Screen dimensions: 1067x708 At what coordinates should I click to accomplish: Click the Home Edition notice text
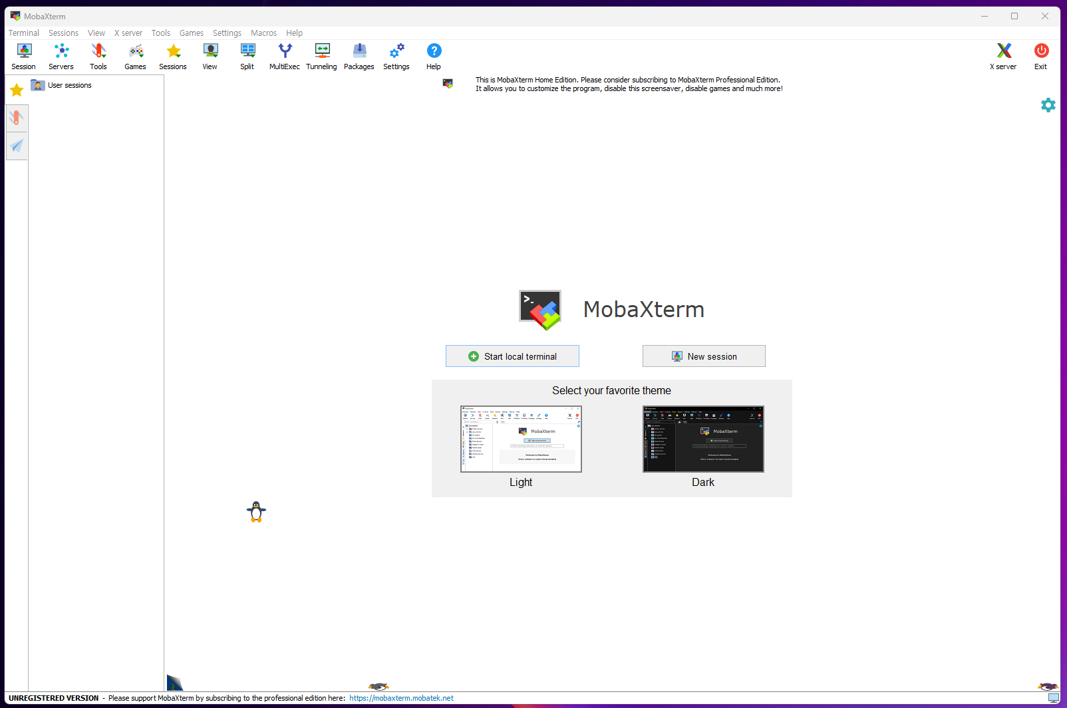(629, 84)
